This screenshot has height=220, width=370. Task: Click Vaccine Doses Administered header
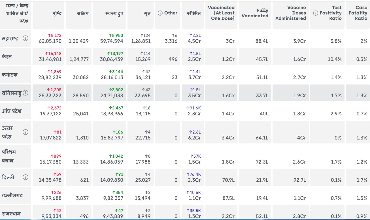pos(291,13)
